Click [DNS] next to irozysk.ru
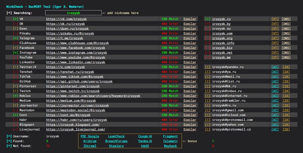303x153 pixels. 286,19
